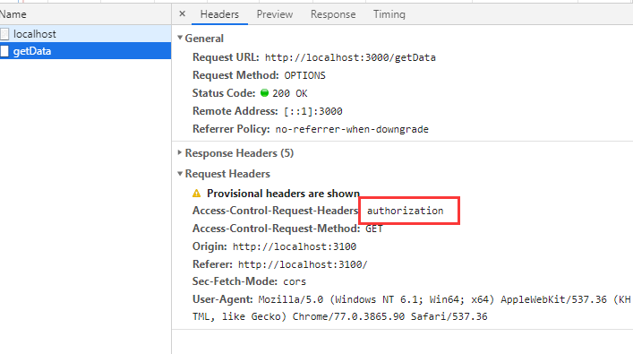Click the Referer header URL
The image size is (633, 354).
(x=303, y=264)
